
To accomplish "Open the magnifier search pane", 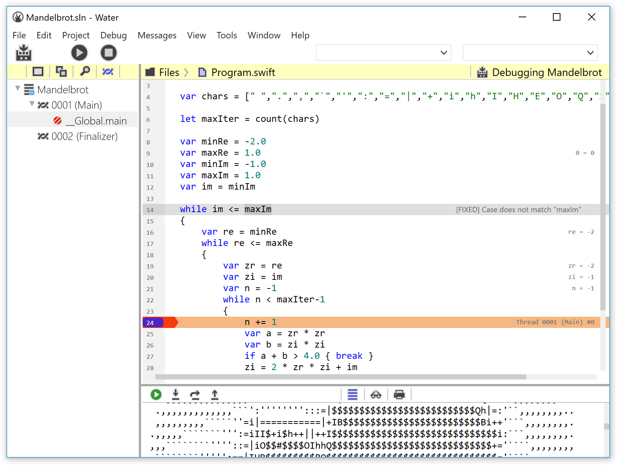I will (85, 71).
